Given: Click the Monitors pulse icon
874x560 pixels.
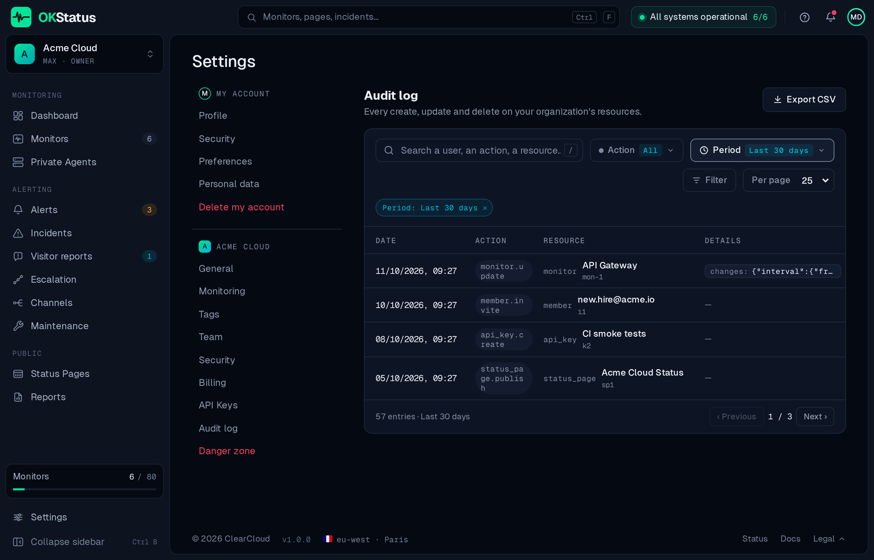Looking at the screenshot, I should coord(18,139).
